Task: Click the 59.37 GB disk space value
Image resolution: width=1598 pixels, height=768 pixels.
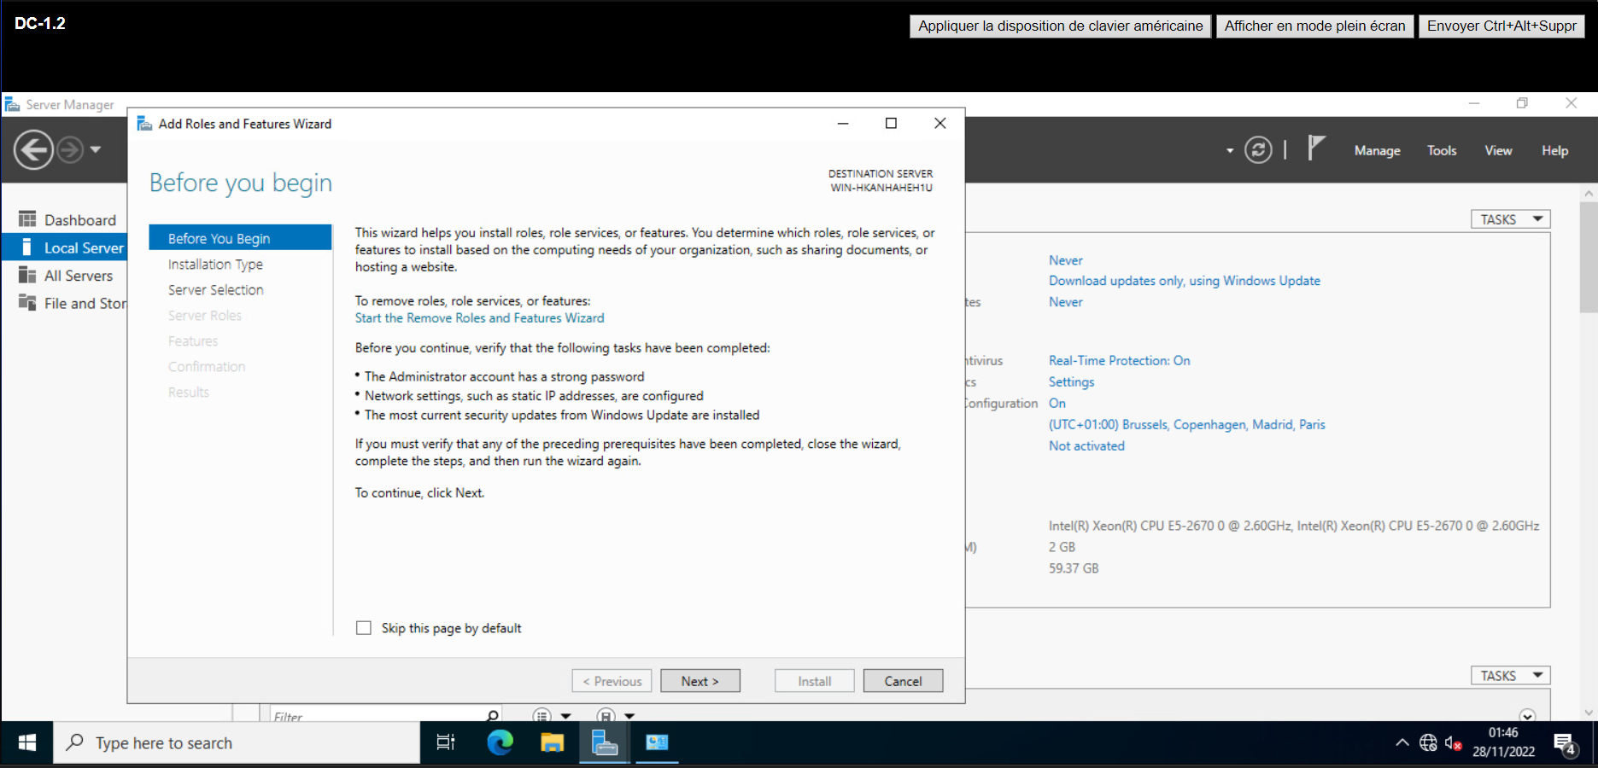Action: point(1074,568)
